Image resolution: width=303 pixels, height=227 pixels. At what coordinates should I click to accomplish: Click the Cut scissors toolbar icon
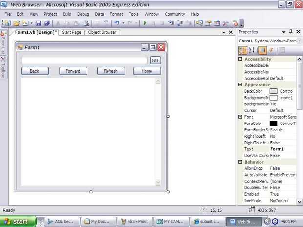[58, 23]
